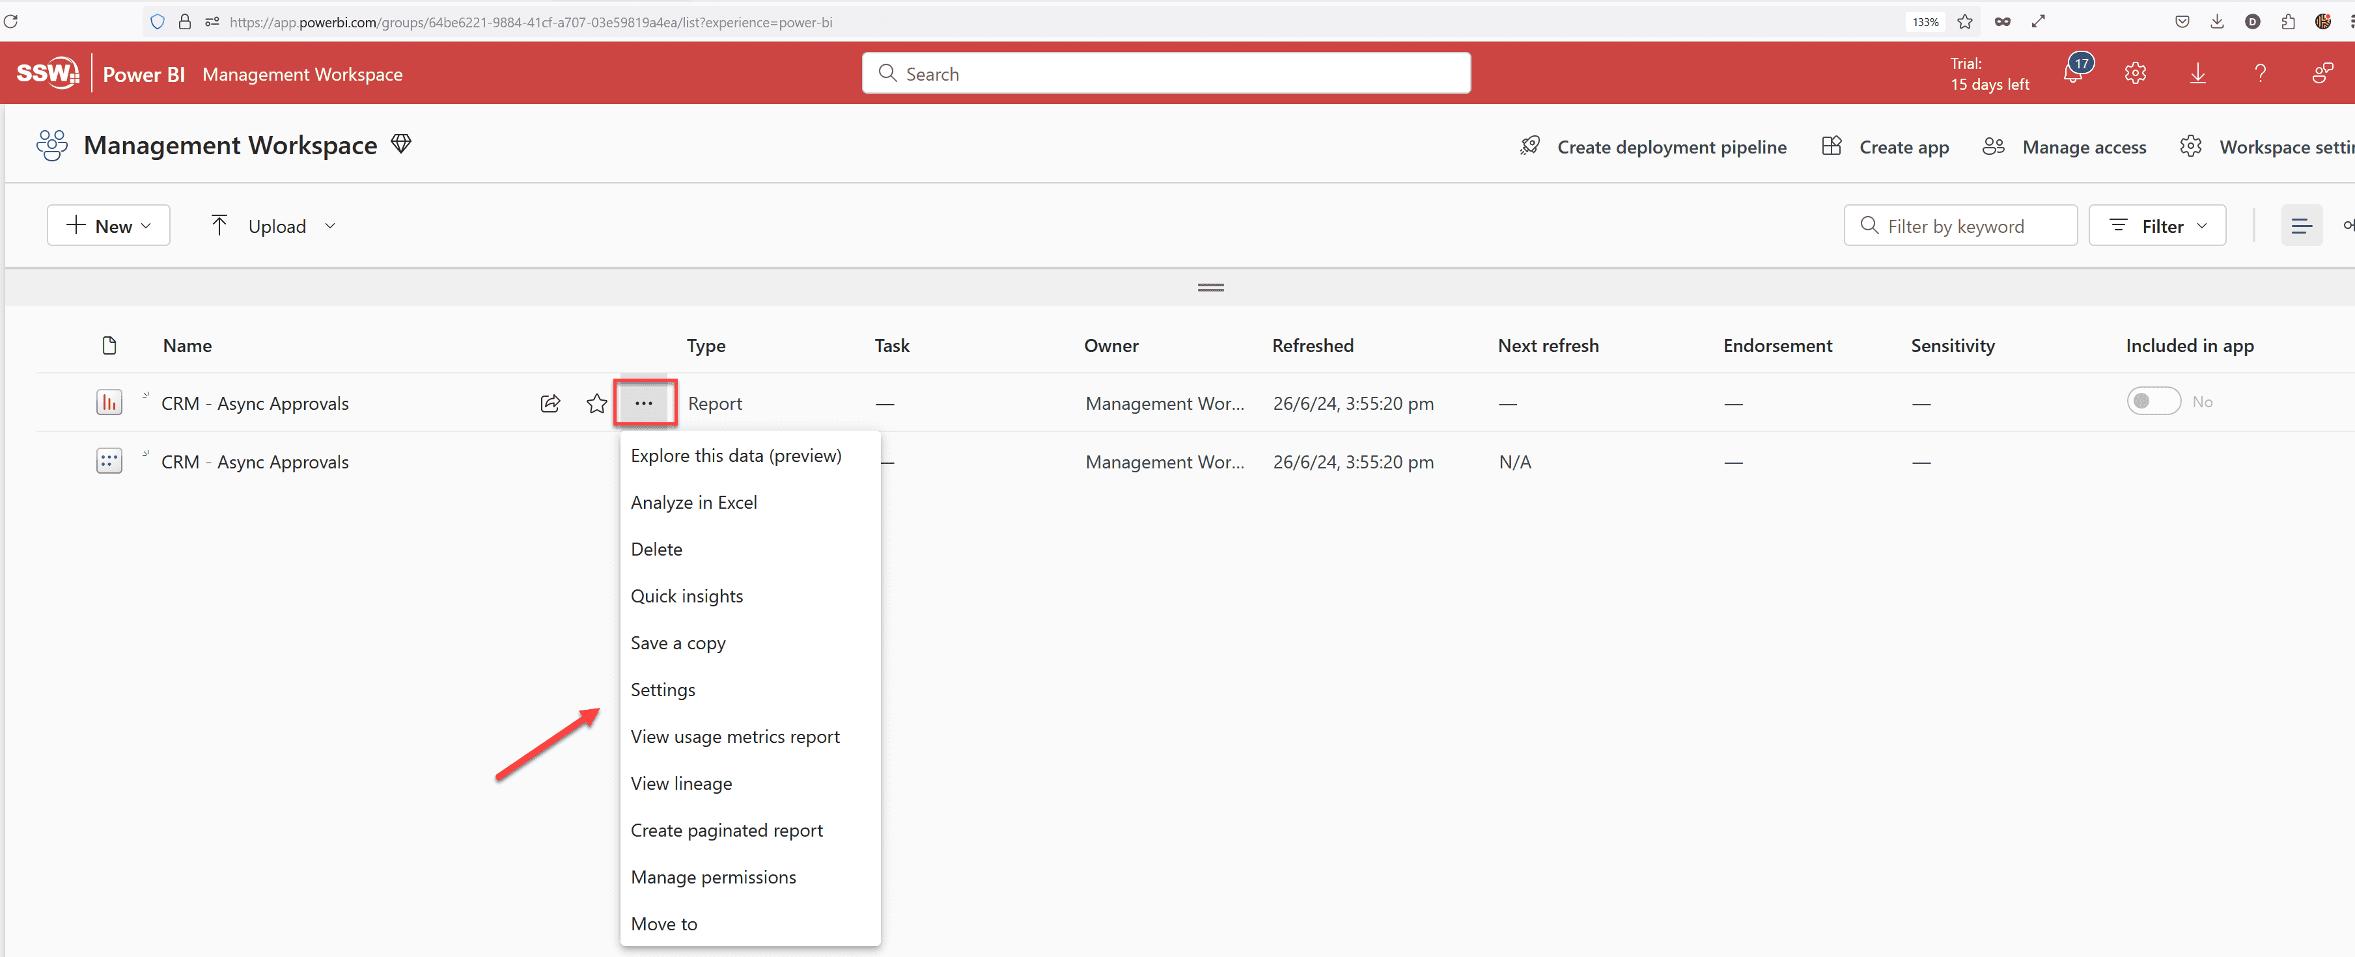2355x957 pixels.
Task: Select Settings from the context menu
Action: coord(663,690)
